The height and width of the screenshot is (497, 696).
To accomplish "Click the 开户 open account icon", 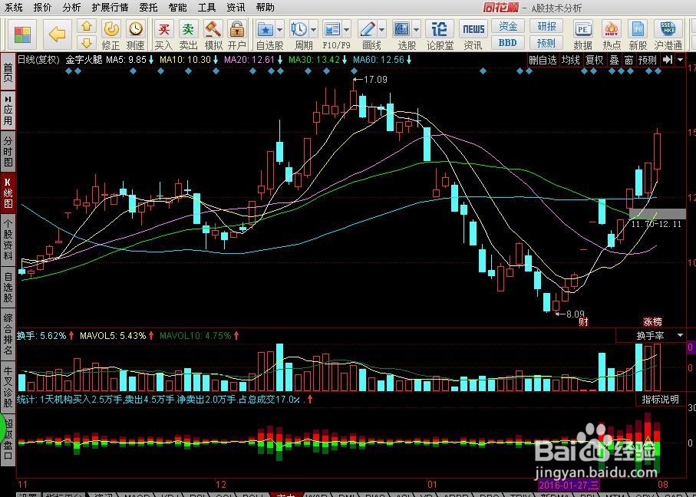I will point(237,35).
